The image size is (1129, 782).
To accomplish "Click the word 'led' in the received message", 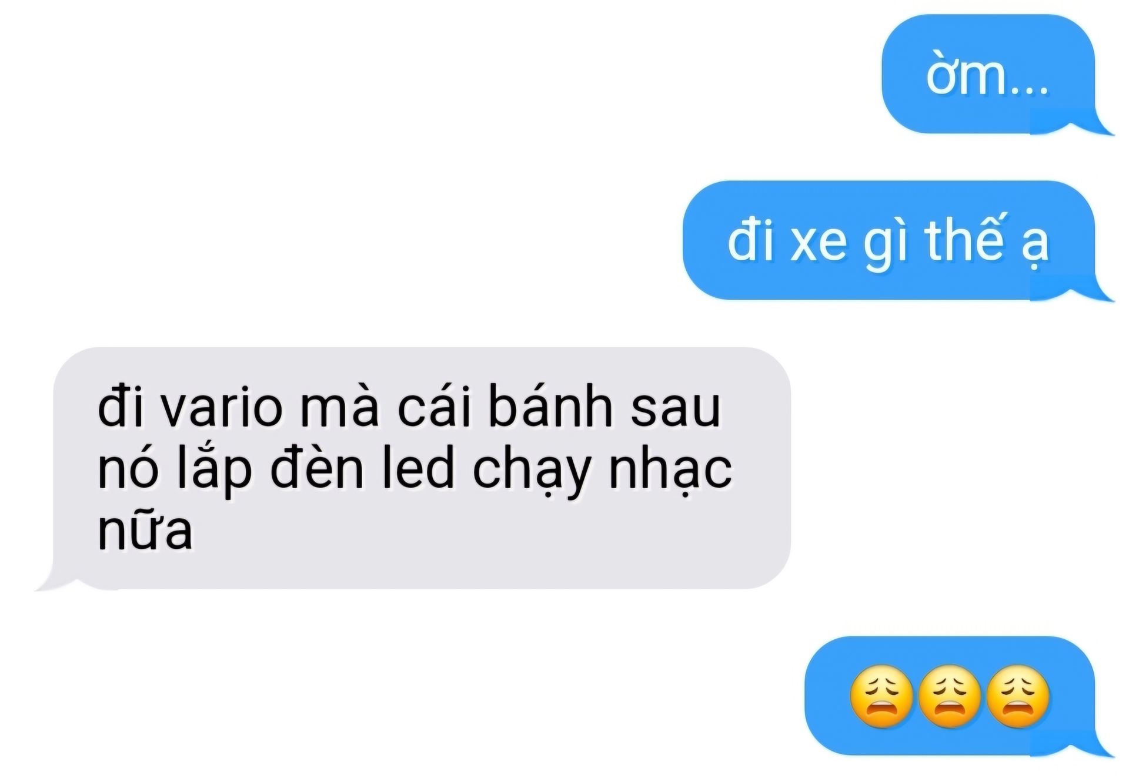I will point(419,469).
